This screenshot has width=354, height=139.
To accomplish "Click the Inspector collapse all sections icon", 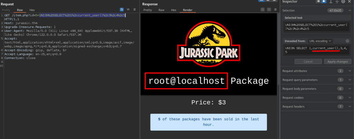I will pos(337,2).
